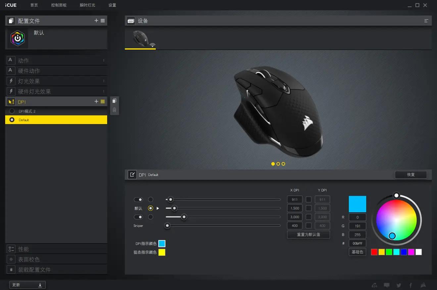
Task: Click the Sniper DPI slider handle
Action: (168, 226)
